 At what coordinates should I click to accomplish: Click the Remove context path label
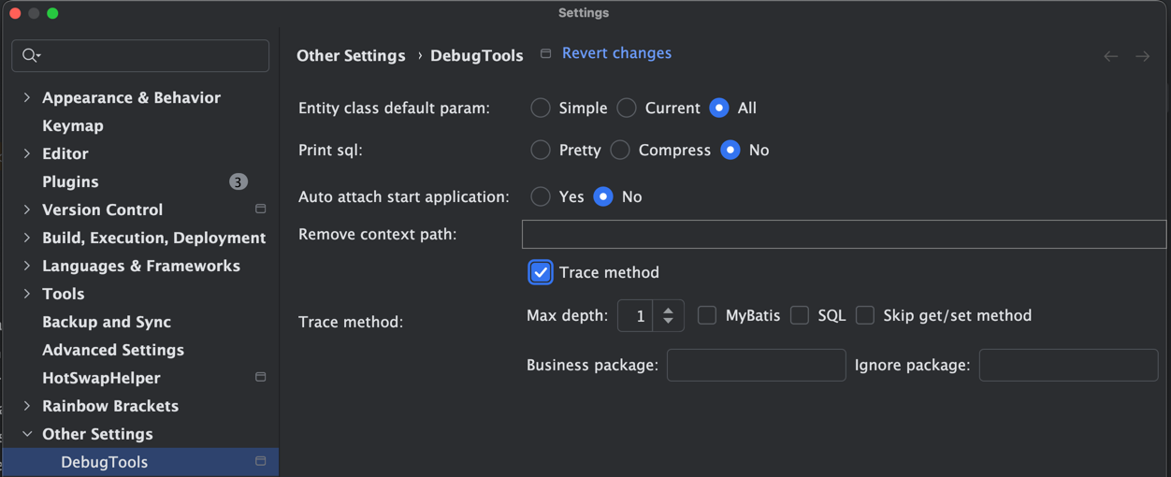point(378,234)
